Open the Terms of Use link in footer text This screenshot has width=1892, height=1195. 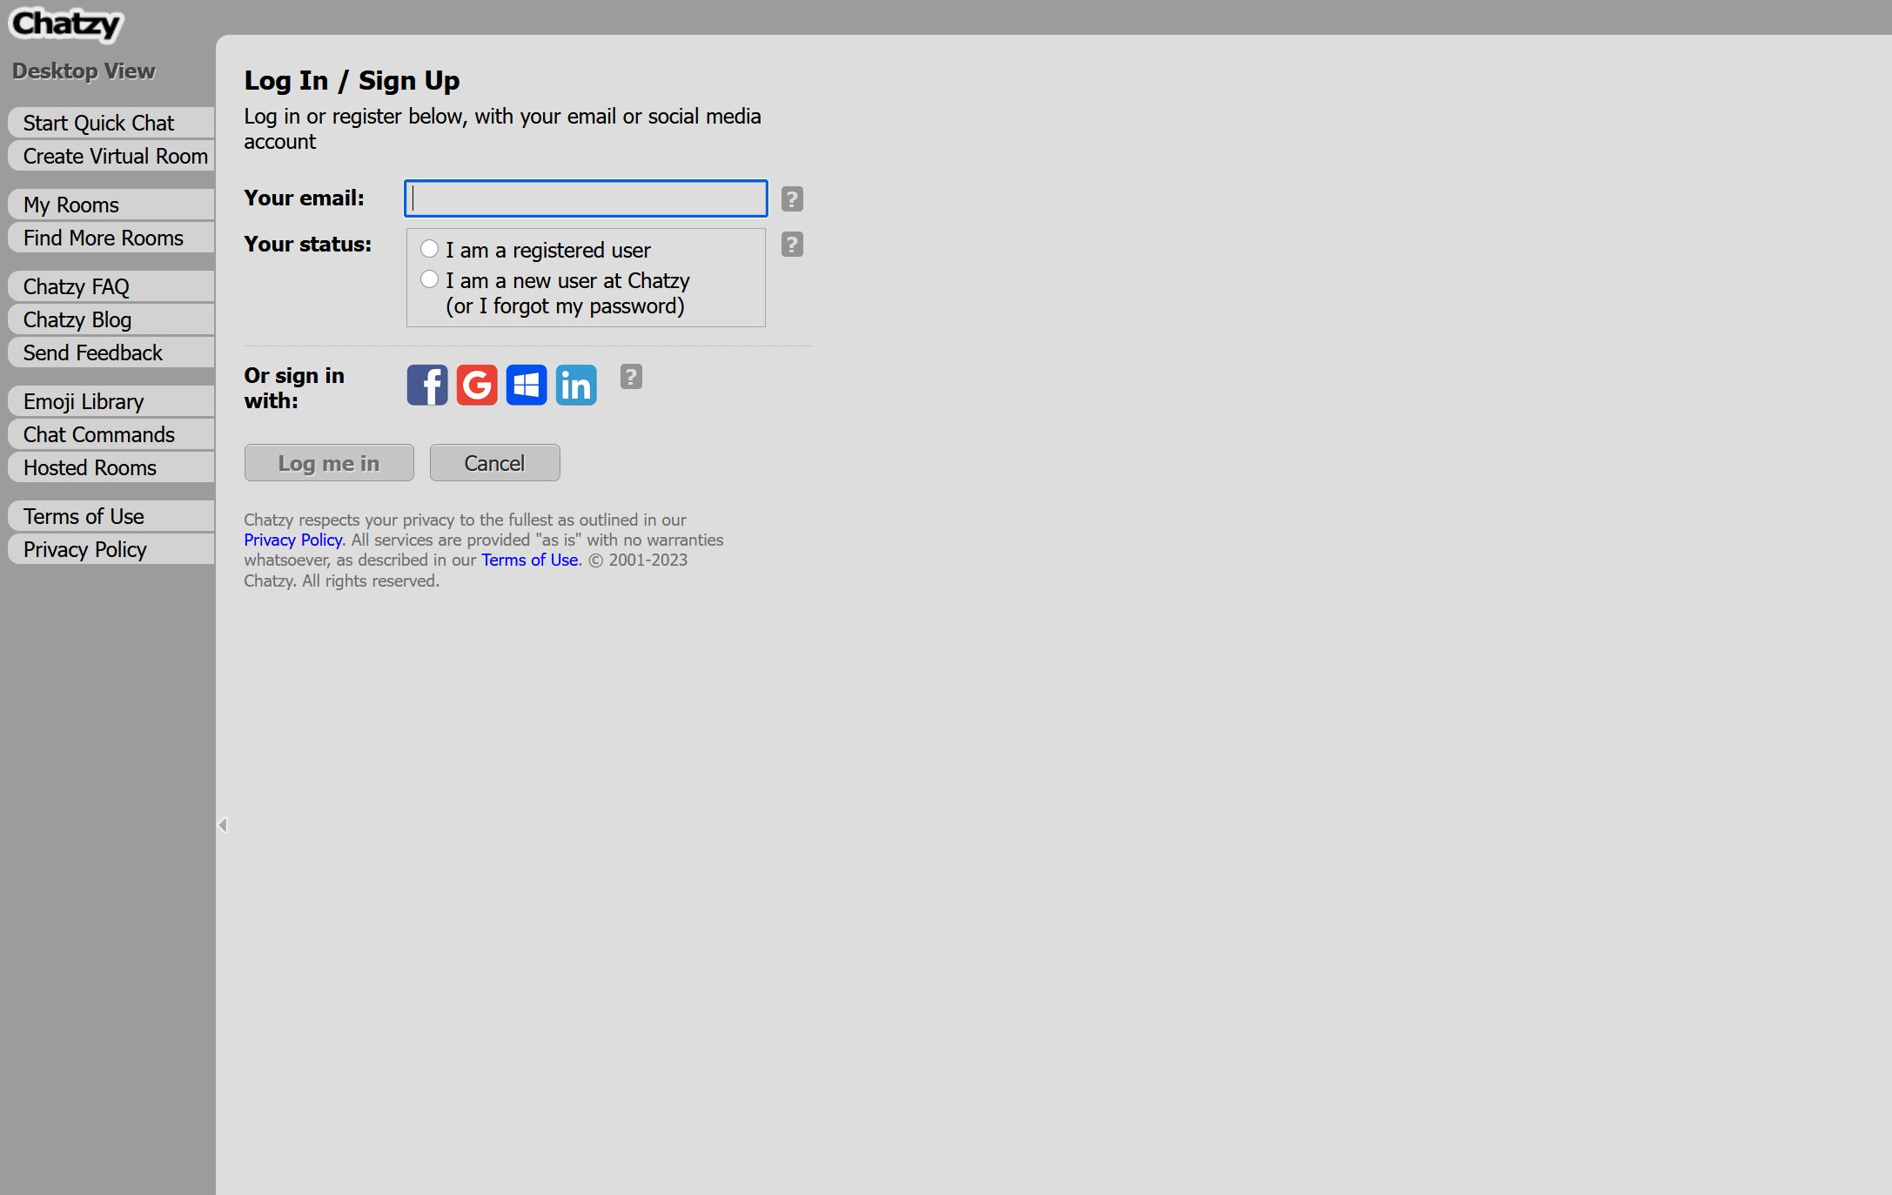tap(529, 560)
